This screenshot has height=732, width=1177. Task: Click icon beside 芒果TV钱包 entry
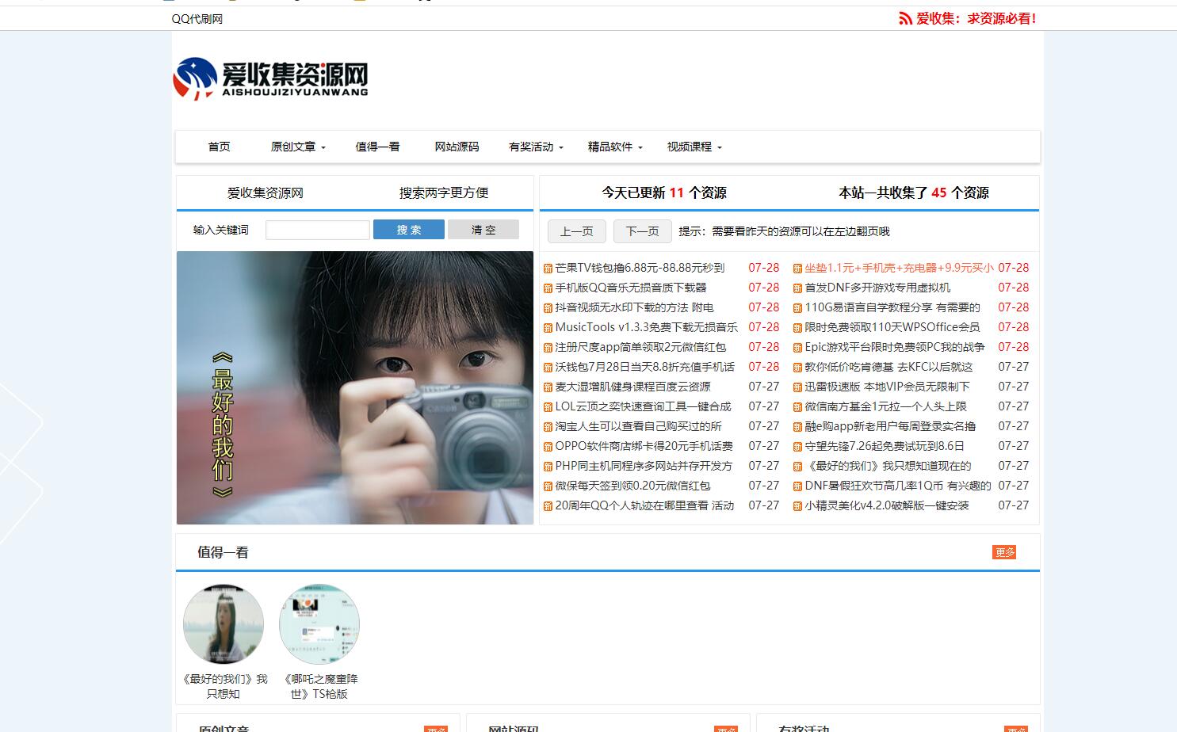pyautogui.click(x=548, y=269)
